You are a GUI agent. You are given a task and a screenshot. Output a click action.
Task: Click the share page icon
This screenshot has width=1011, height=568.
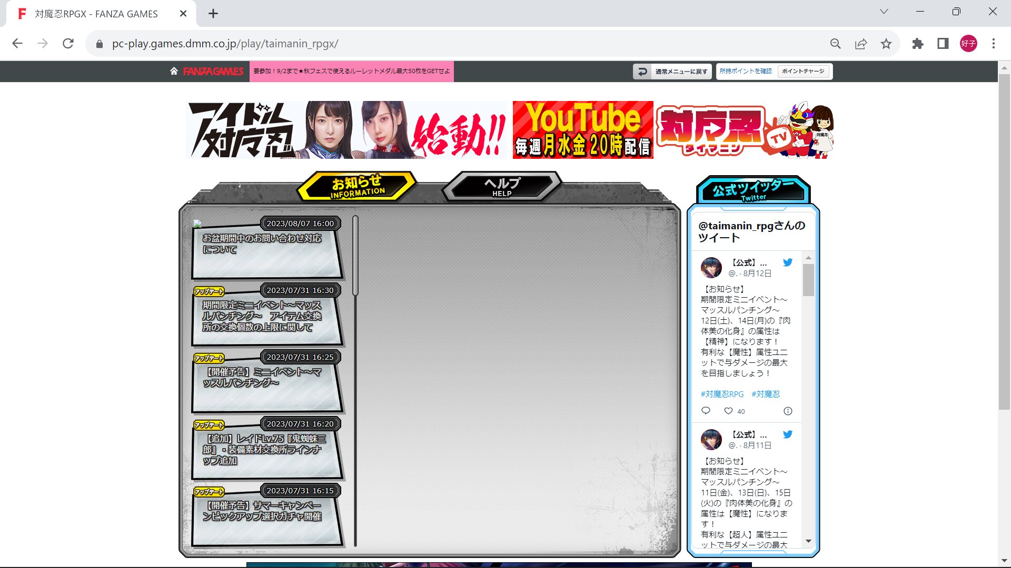[x=861, y=44]
